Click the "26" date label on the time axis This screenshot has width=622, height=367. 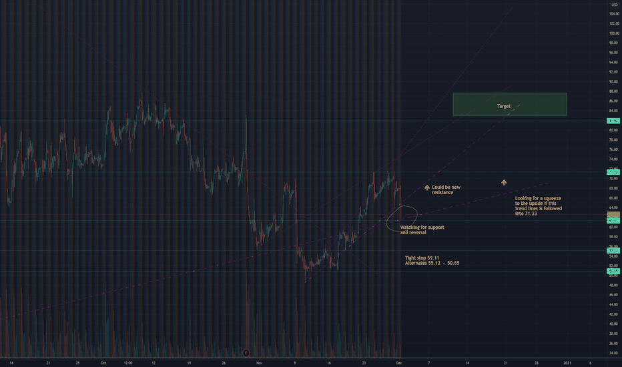pyautogui.click(x=224, y=362)
